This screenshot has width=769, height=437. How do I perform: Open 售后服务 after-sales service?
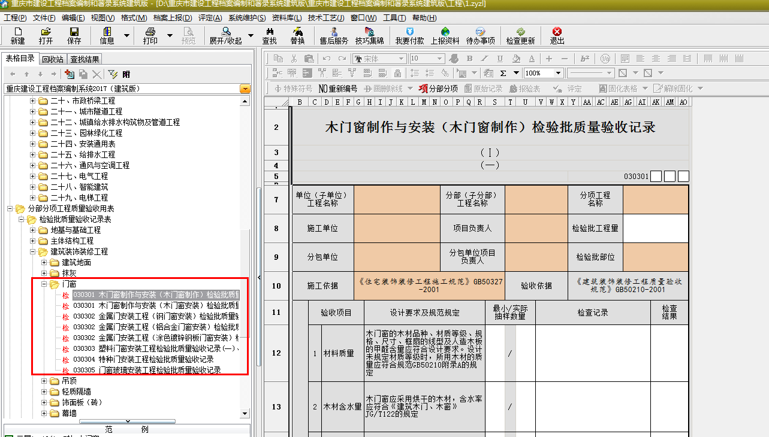pos(334,35)
